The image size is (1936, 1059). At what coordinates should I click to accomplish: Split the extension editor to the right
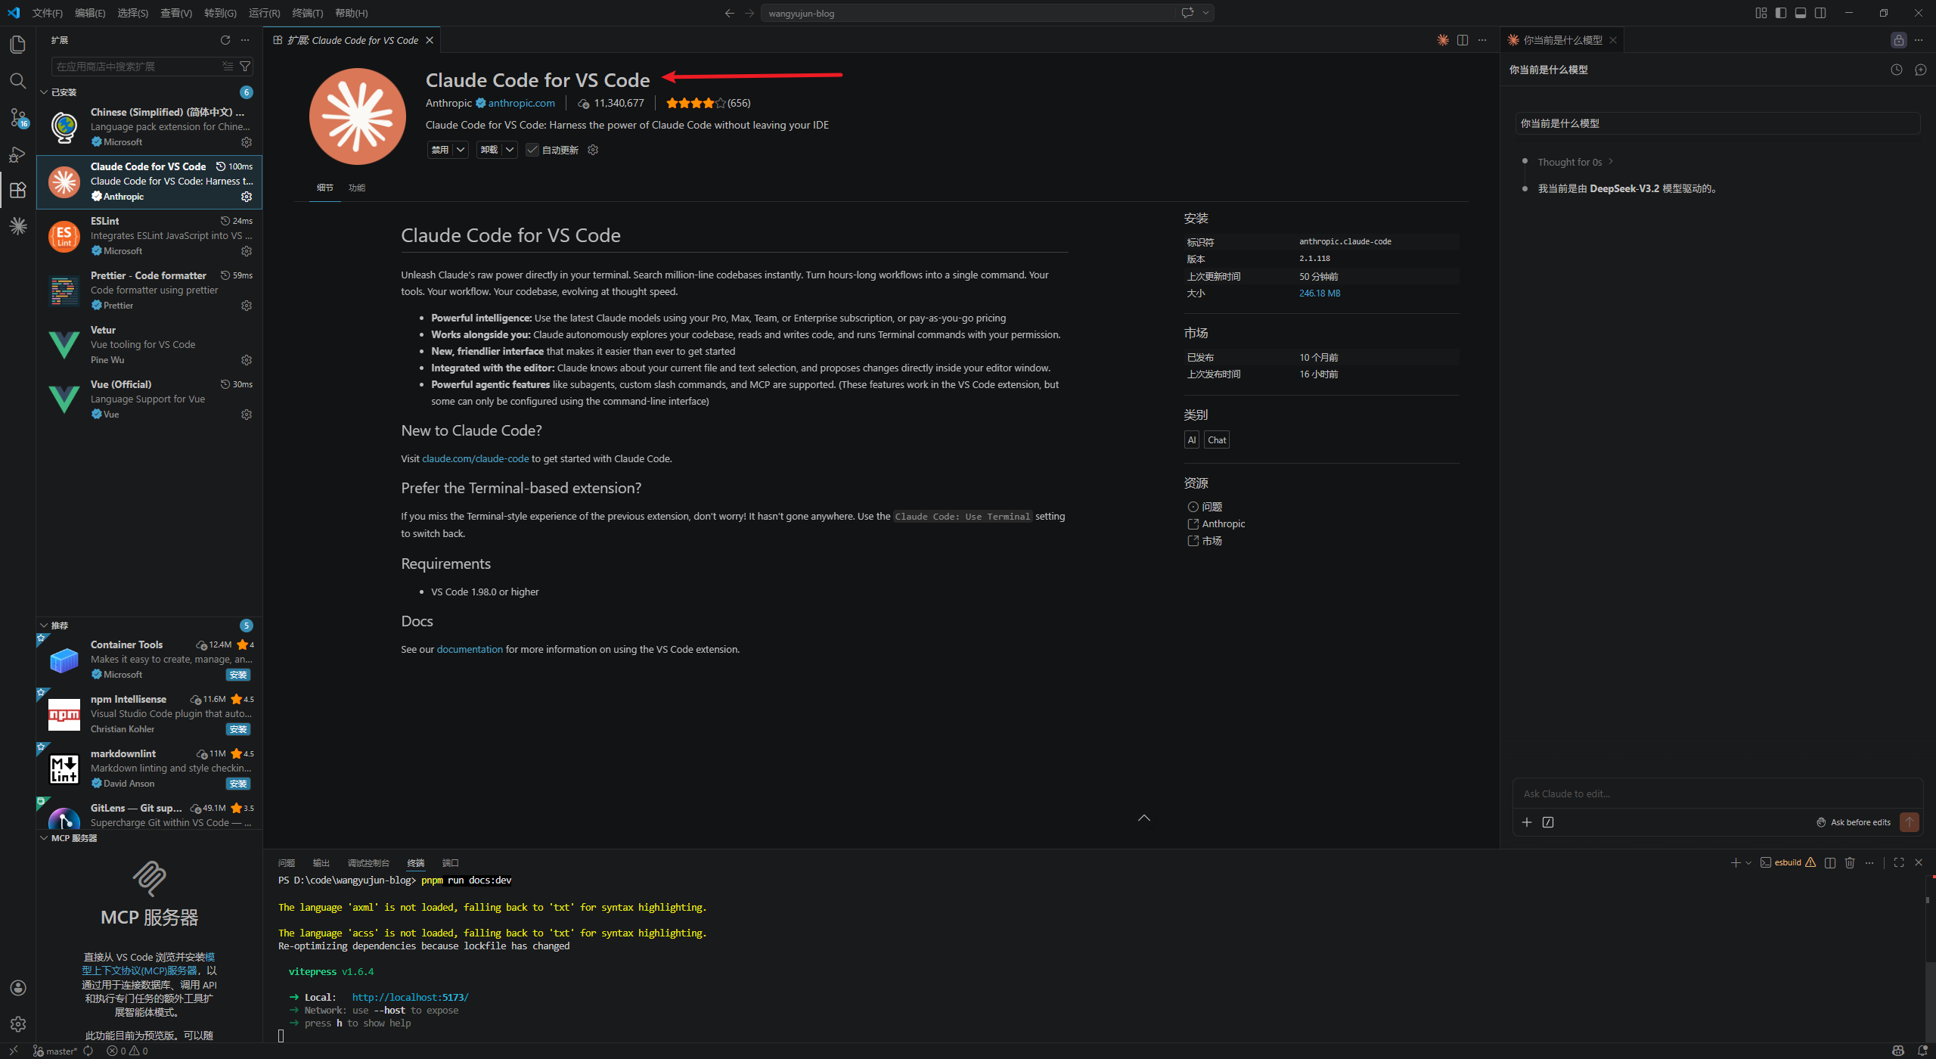[x=1463, y=40]
